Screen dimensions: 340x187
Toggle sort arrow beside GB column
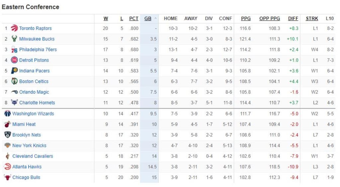tap(155, 19)
